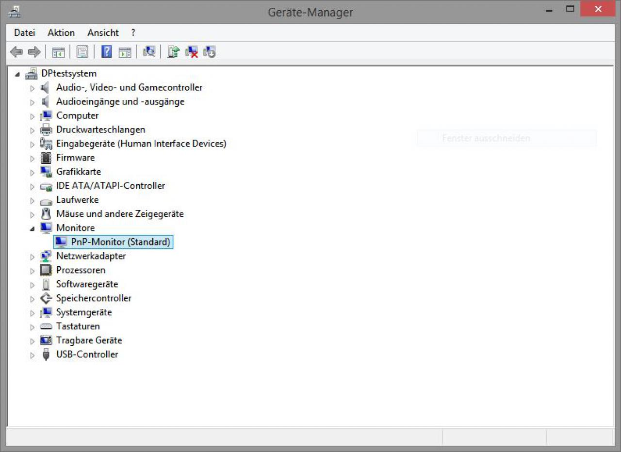Click the mouse icon beside Mäuse und andere Zeigegeräte

tap(46, 214)
